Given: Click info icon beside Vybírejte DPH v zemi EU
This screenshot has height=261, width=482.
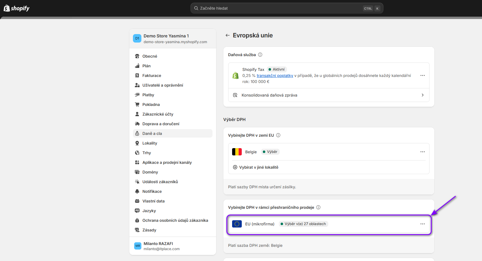Looking at the screenshot, I should coord(278,135).
